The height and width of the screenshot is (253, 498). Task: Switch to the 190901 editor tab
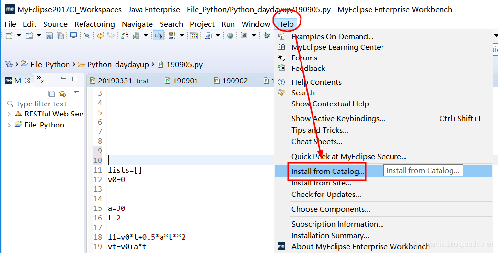[x=182, y=81]
